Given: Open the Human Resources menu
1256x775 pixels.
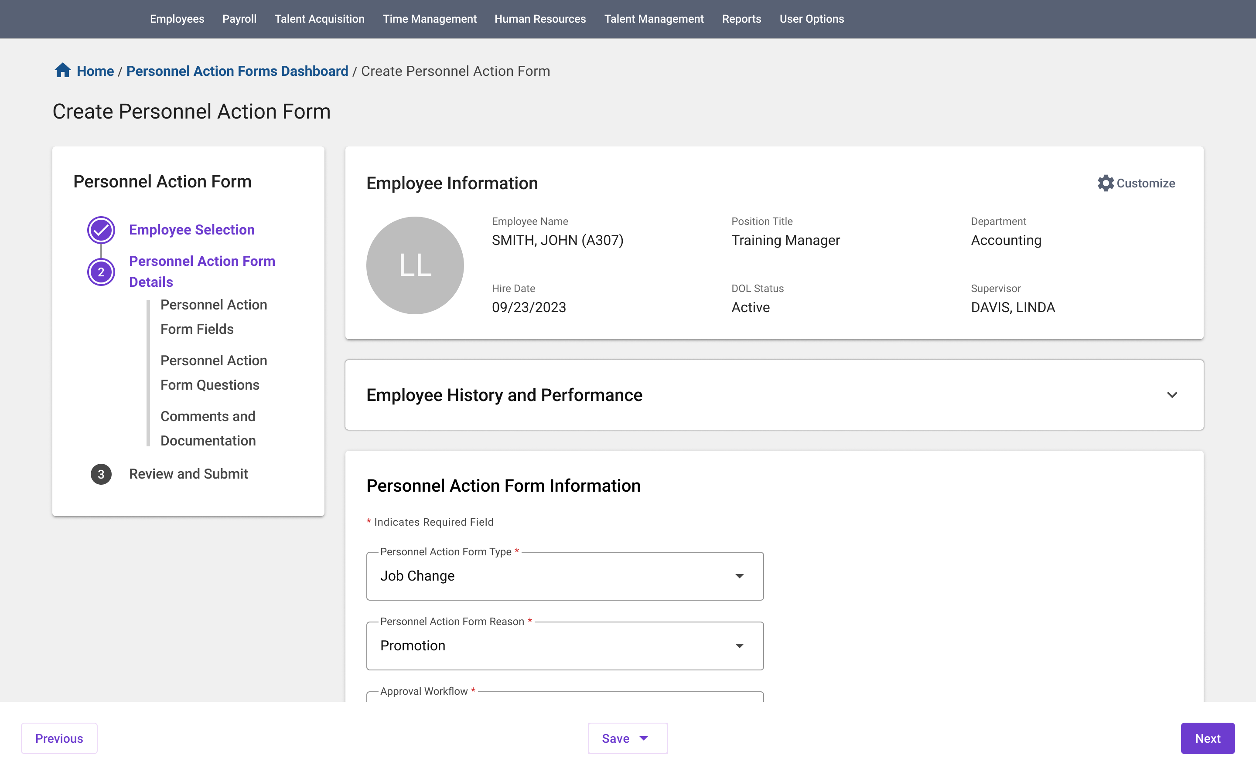Looking at the screenshot, I should [540, 19].
